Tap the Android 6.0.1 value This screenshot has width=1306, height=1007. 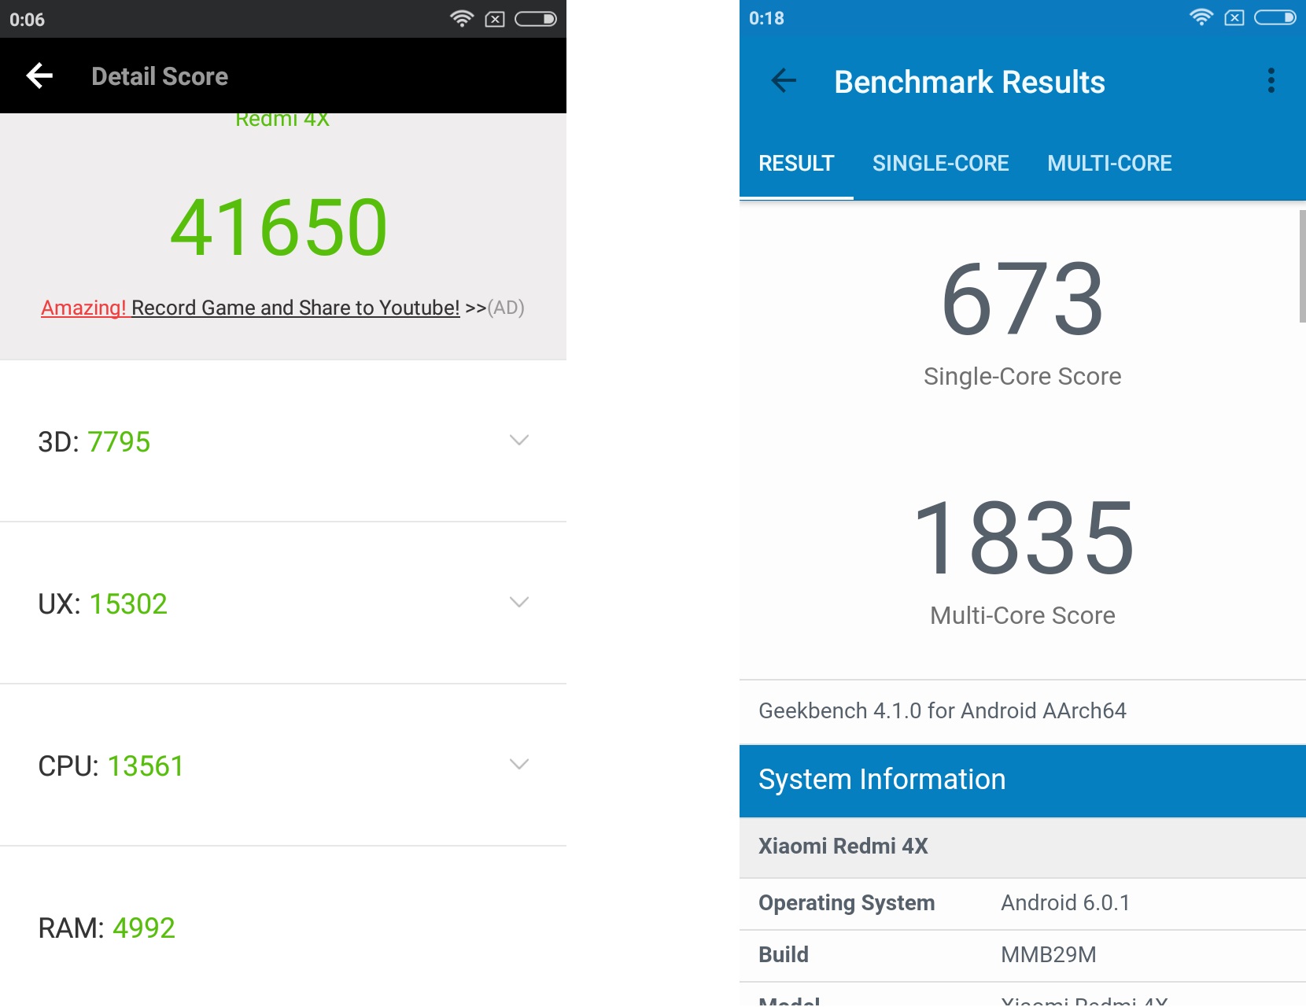pyautogui.click(x=1065, y=903)
